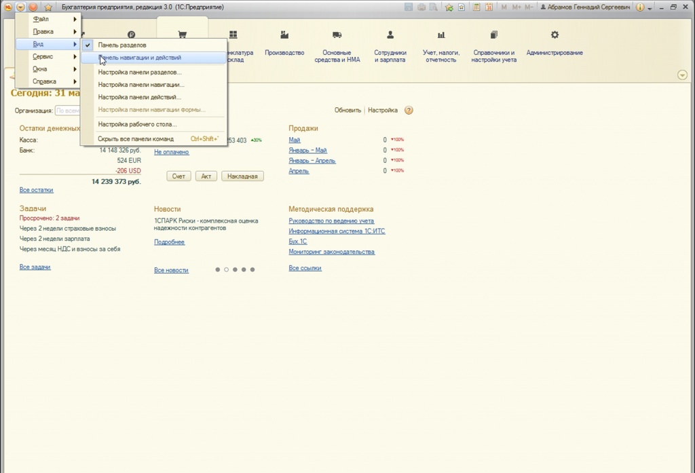Click the Print preview icon in top toolbar
The height and width of the screenshot is (473, 695).
(434, 7)
